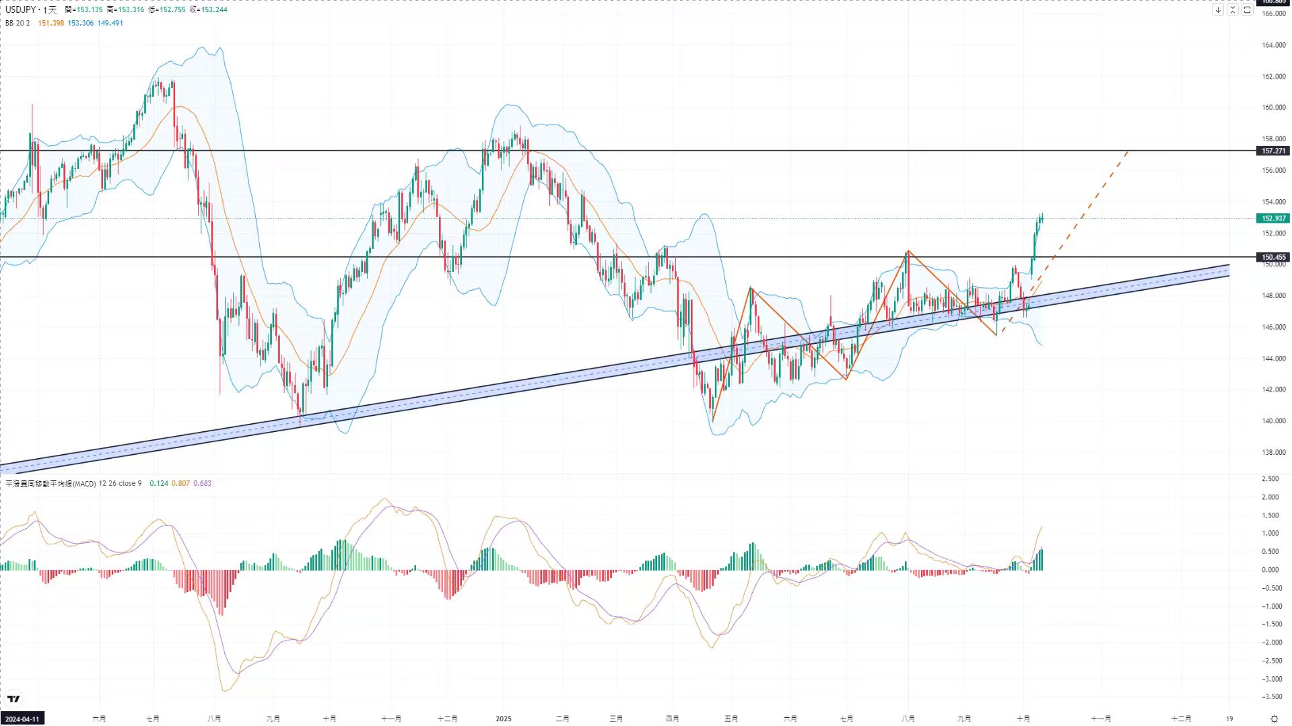This screenshot has width=1292, height=726.
Task: Click the 2024-04-11 date label
Action: pyautogui.click(x=22, y=719)
